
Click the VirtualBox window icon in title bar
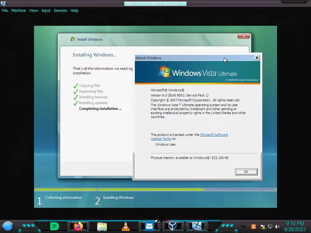click(x=3, y=3)
